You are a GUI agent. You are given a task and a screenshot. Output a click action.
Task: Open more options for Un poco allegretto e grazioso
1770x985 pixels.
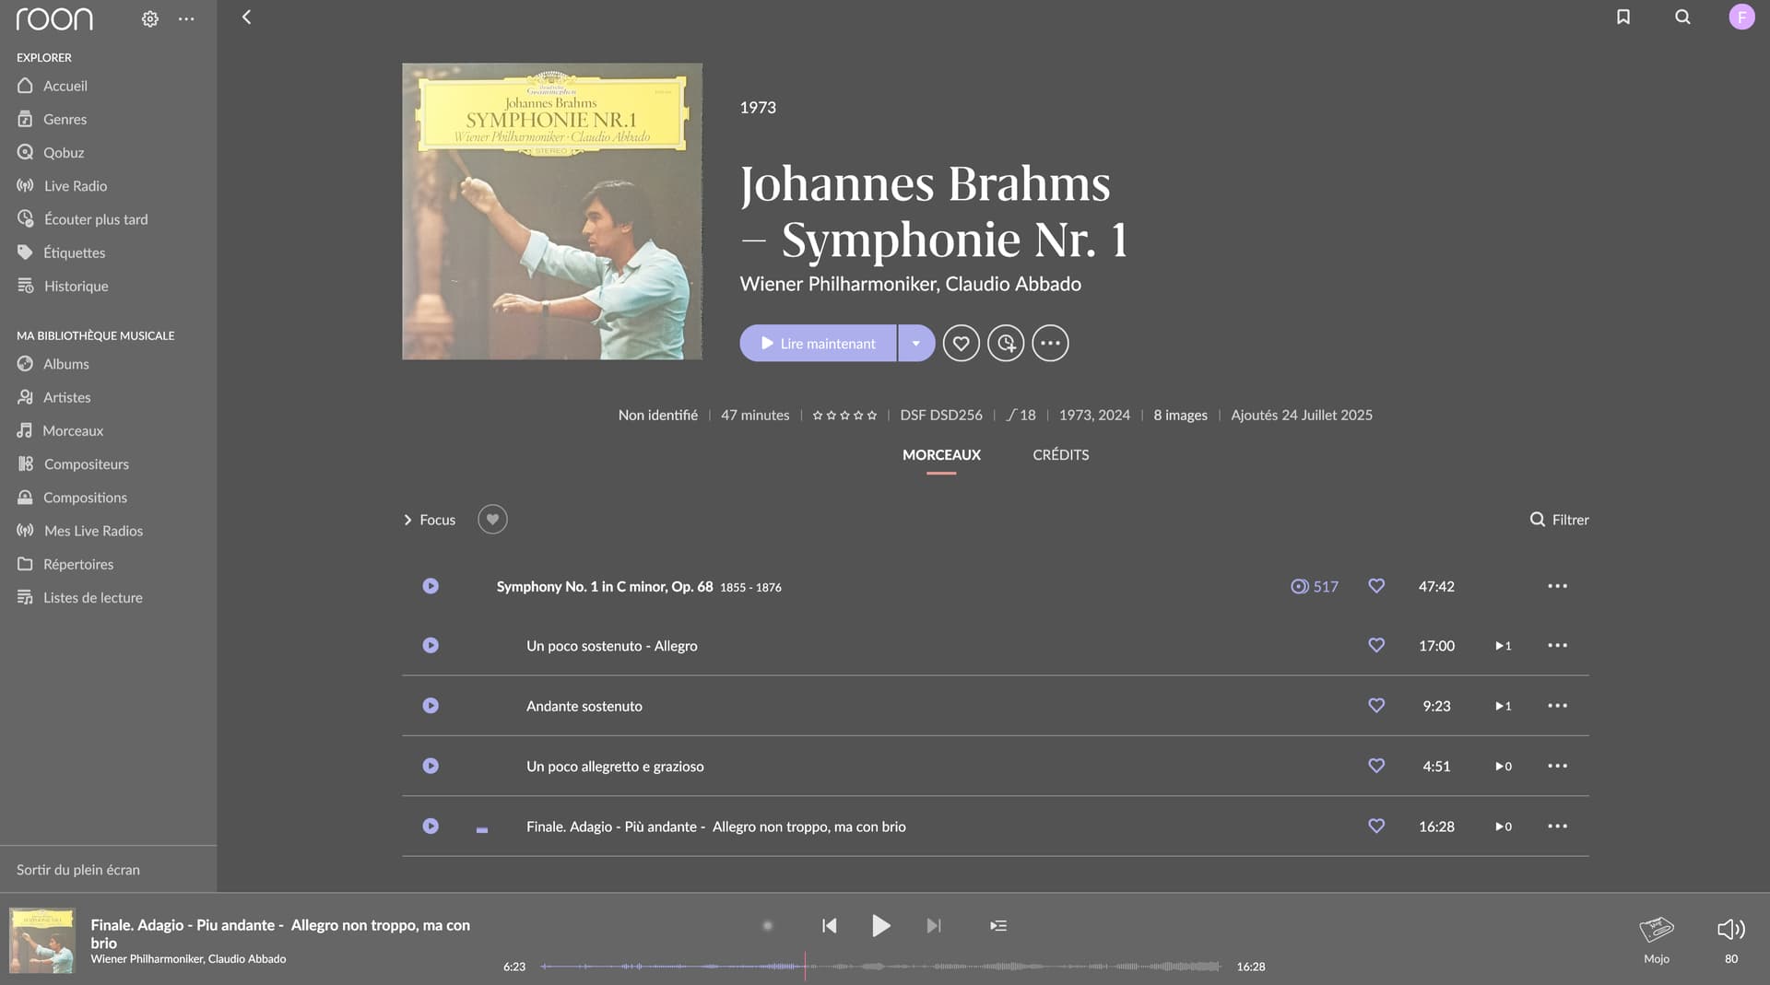pyautogui.click(x=1557, y=766)
